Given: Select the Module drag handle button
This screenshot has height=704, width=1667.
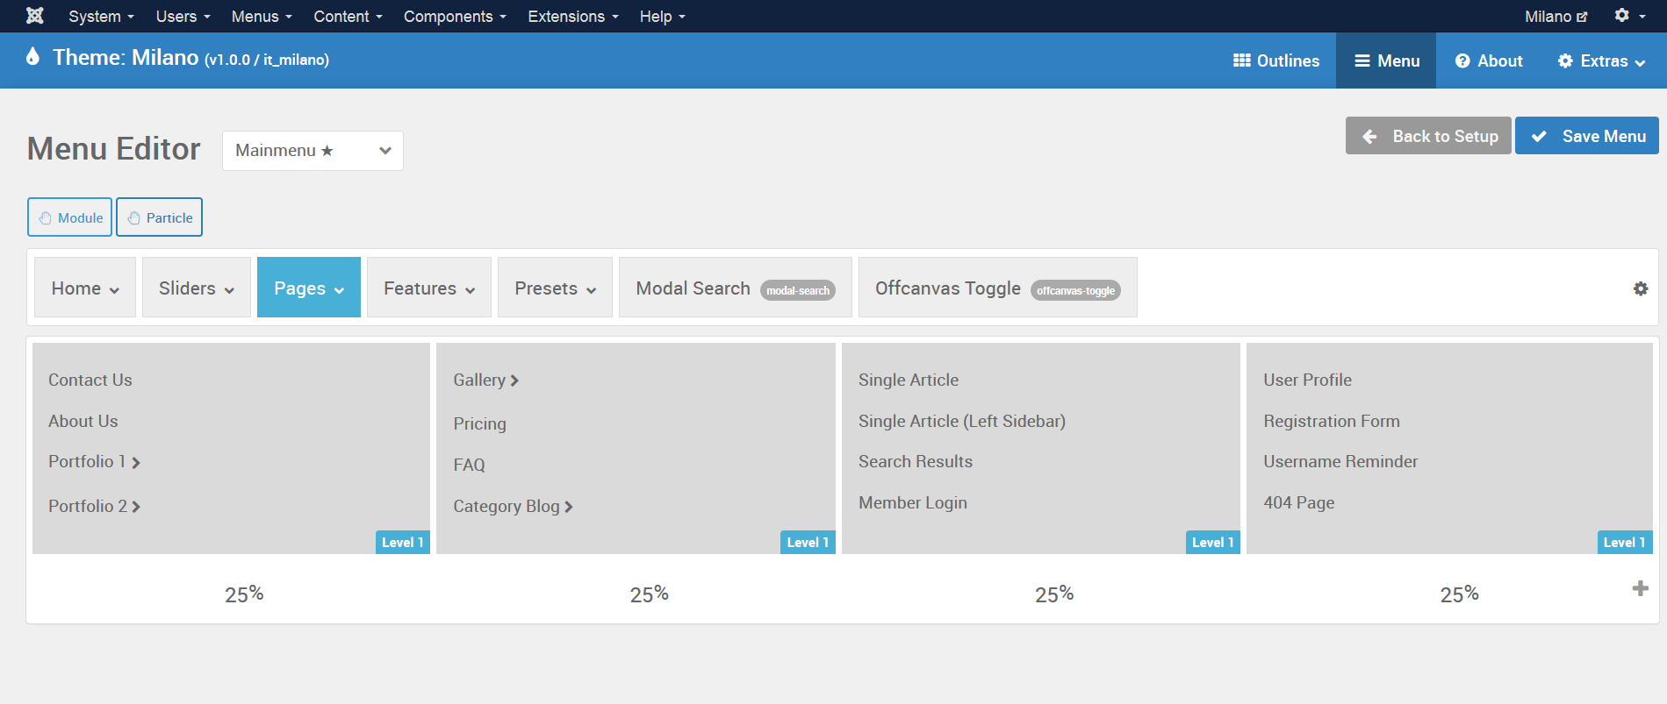Looking at the screenshot, I should (x=70, y=217).
